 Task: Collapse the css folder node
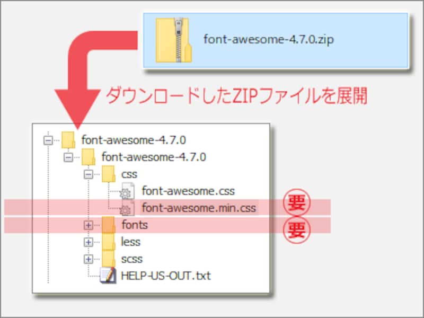coord(89,174)
